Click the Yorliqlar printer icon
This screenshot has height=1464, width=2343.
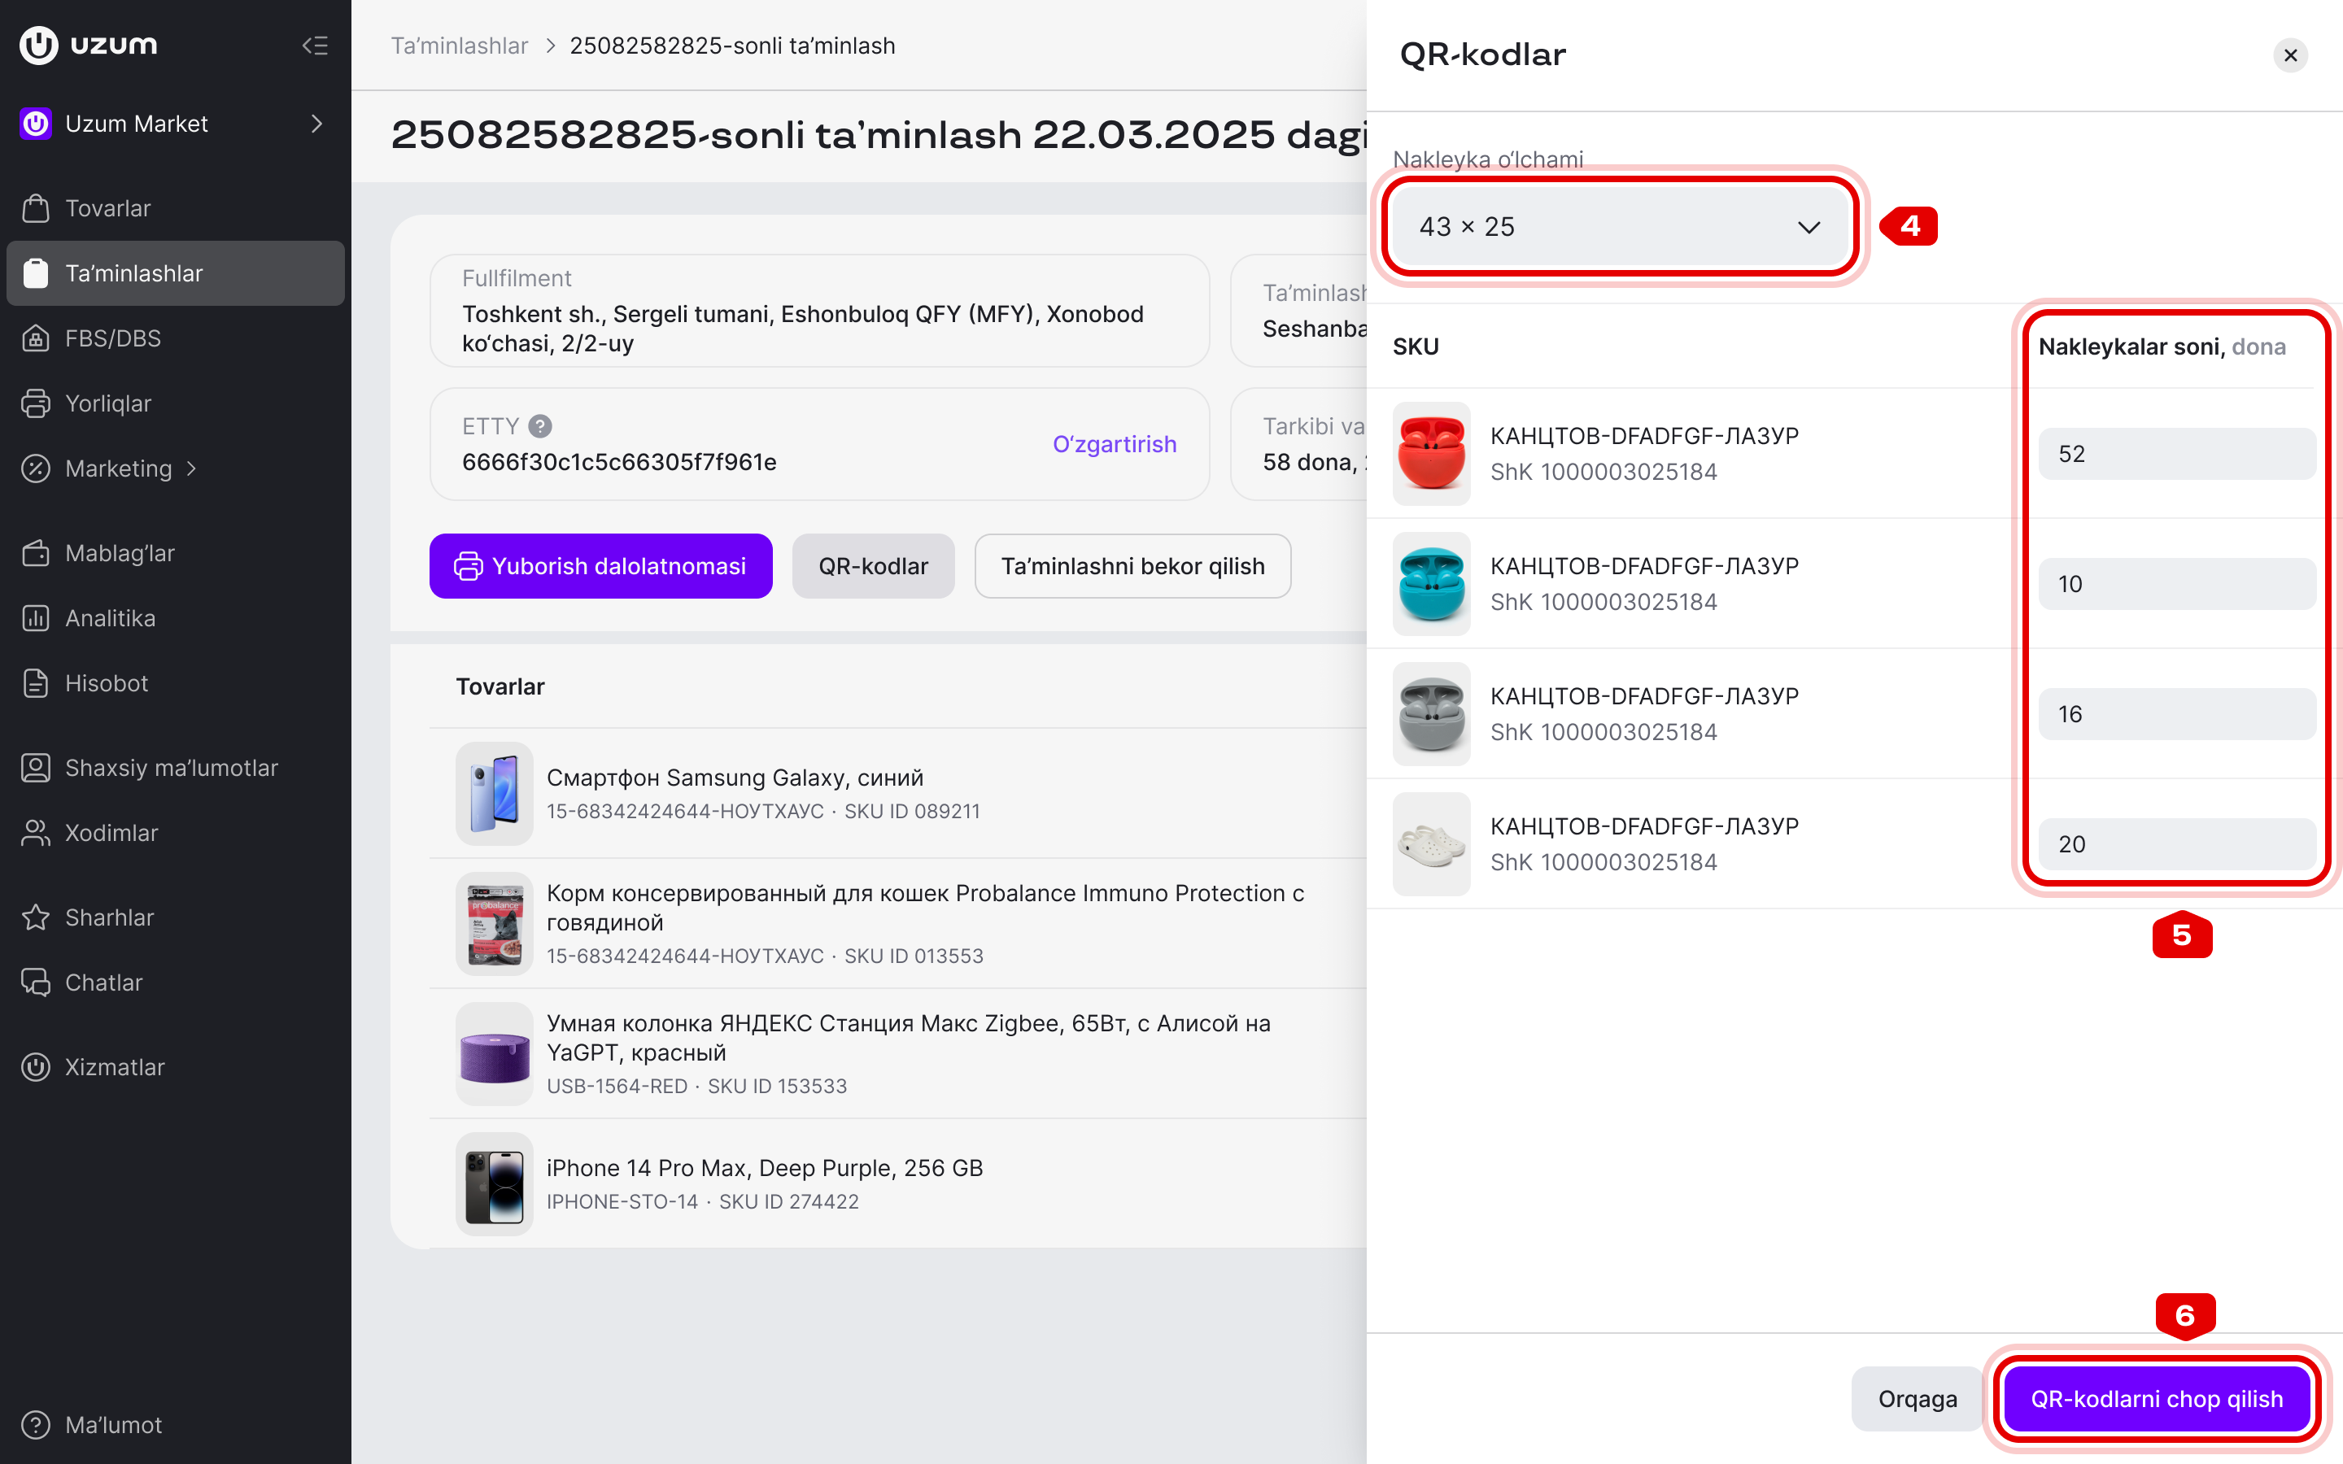coord(36,403)
